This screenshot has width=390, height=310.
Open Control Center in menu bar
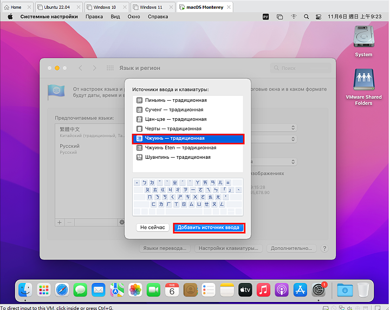tap(318, 17)
